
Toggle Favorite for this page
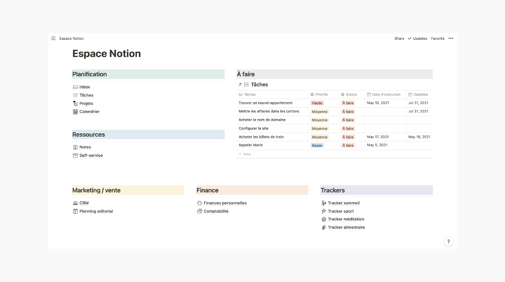click(438, 38)
